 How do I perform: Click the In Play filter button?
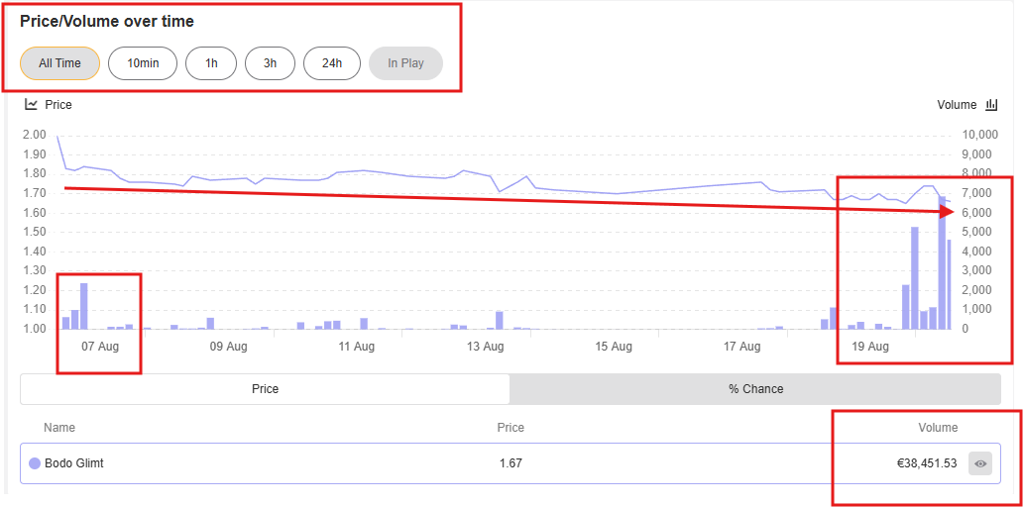coord(405,63)
